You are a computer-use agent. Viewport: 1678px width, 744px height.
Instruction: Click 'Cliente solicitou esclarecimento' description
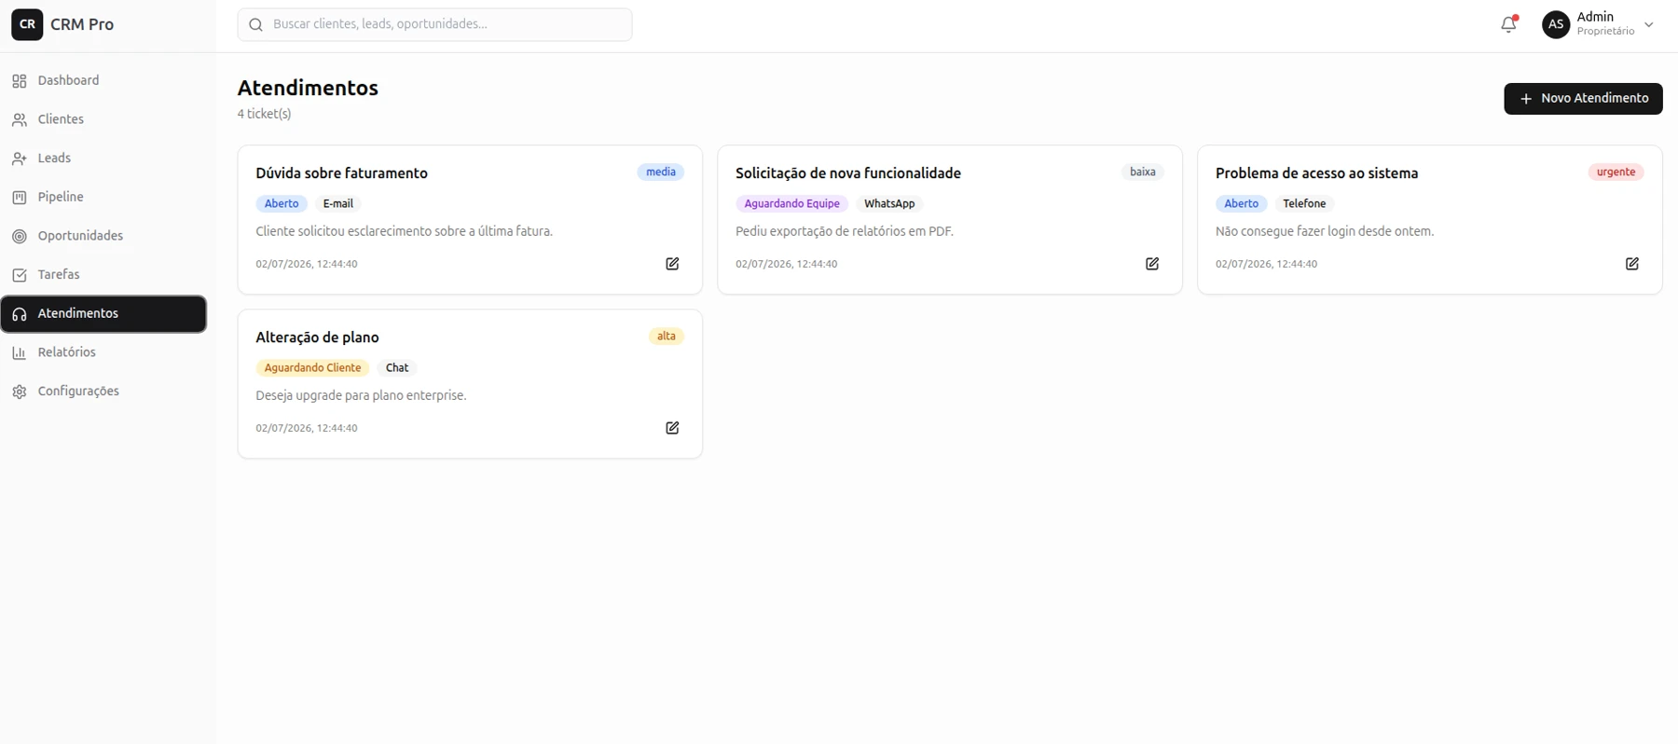405,231
